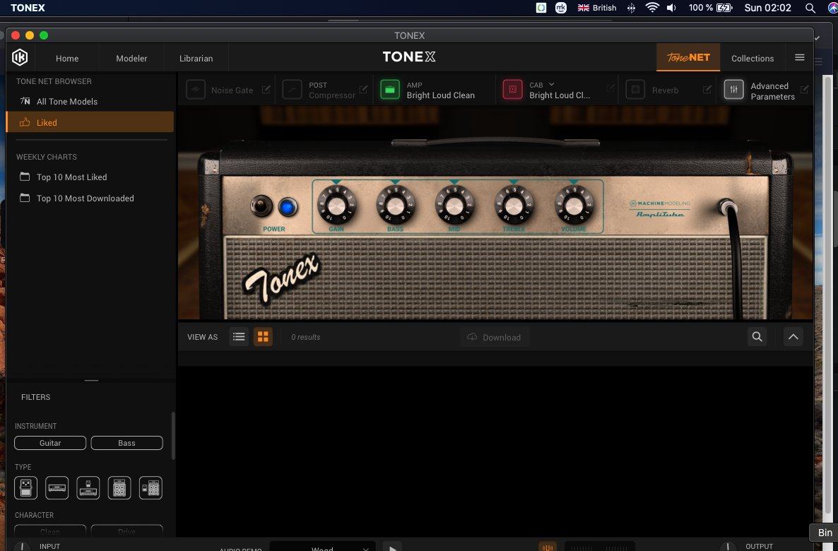Switch to list view icon
Screen dimensions: 838x551
[239, 337]
